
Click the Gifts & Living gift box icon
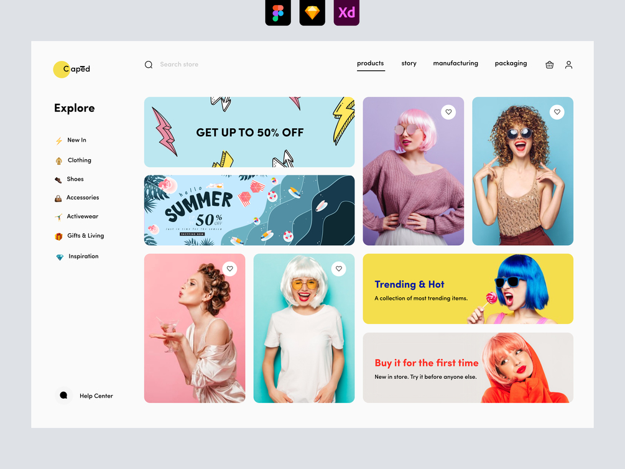pos(58,236)
